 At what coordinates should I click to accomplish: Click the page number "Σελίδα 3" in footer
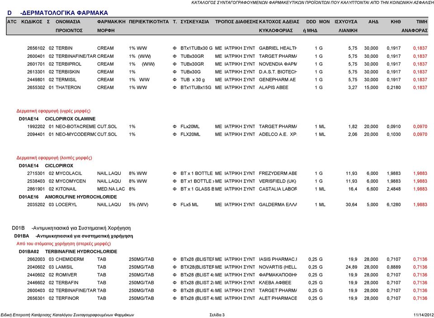(217, 315)
